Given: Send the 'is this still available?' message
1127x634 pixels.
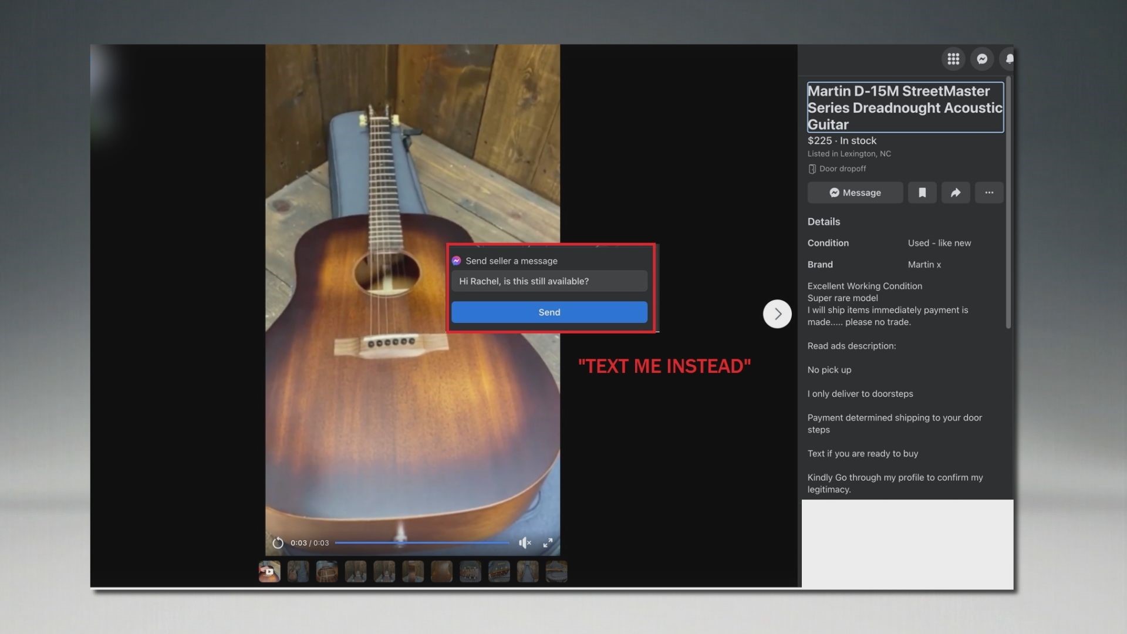Looking at the screenshot, I should click(549, 312).
